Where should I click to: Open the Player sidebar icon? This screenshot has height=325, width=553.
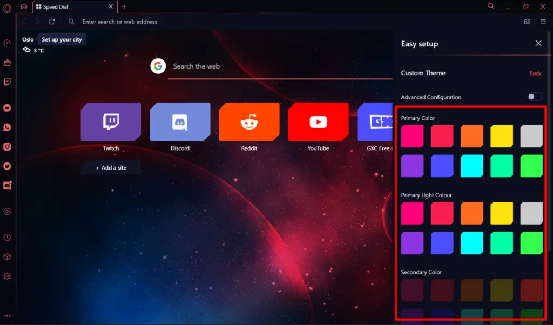(x=7, y=212)
